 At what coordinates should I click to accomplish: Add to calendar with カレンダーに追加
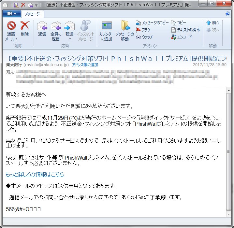[107, 31]
